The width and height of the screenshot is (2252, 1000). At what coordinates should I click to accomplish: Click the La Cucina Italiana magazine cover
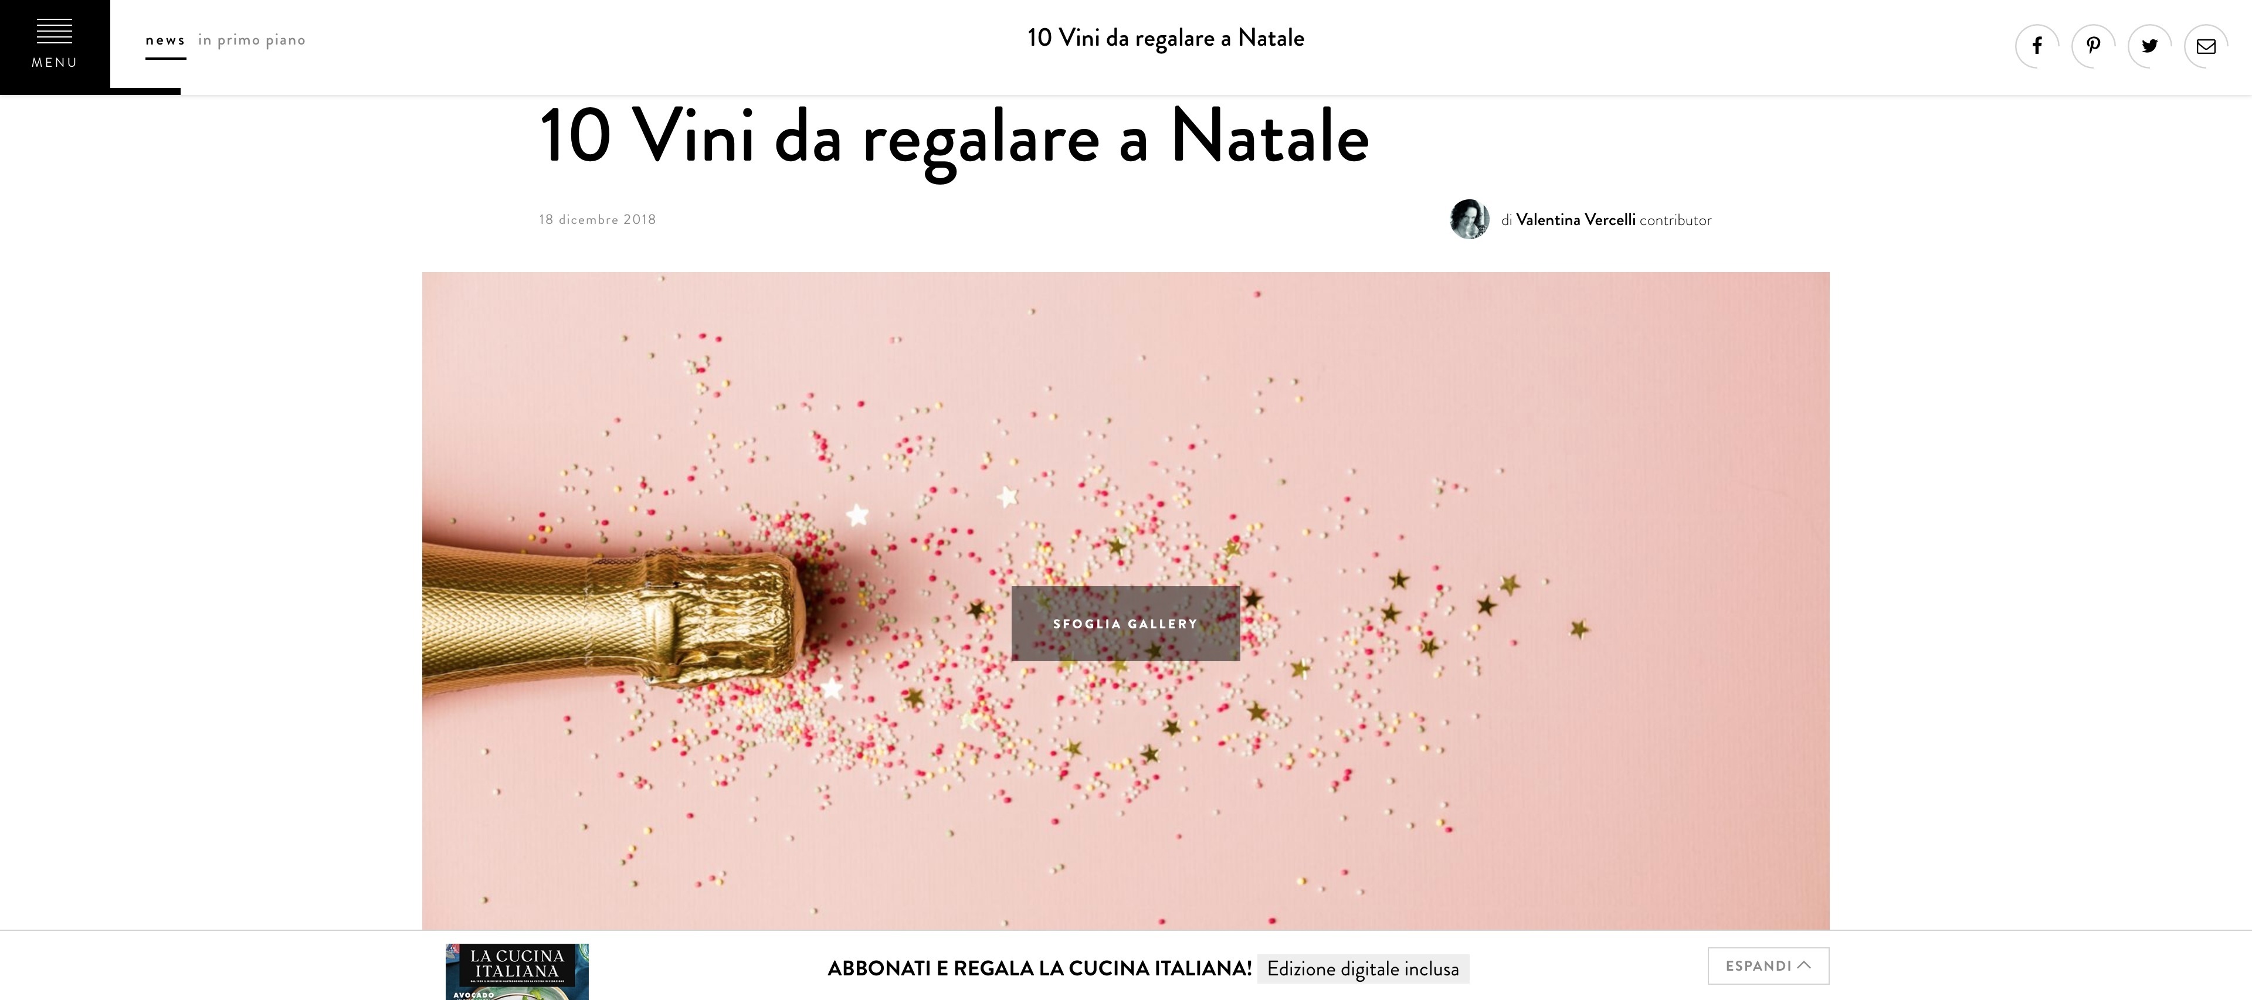(517, 971)
